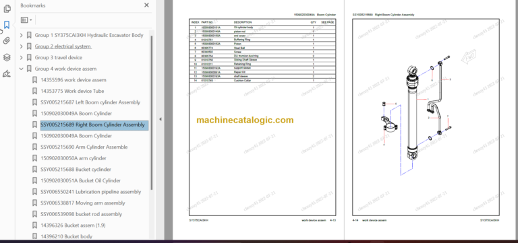Expand Group 3 travel device
The image size is (518, 243).
click(22, 58)
